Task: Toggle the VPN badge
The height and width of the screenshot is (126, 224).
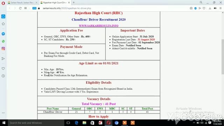Action: pyautogui.click(x=34, y=8)
